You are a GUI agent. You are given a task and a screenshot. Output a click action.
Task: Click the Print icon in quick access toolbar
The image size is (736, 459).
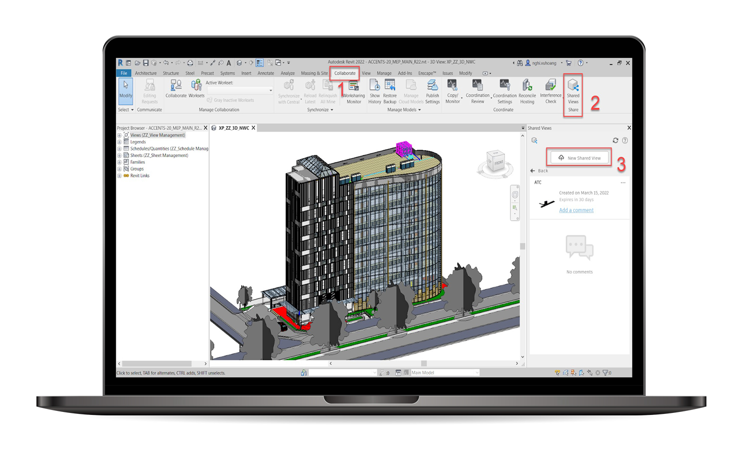coord(190,63)
